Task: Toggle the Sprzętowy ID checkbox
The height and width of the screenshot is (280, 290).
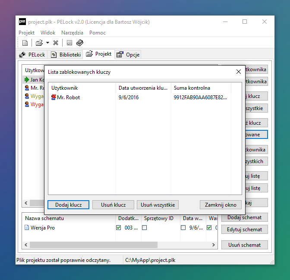Action: tap(144, 227)
